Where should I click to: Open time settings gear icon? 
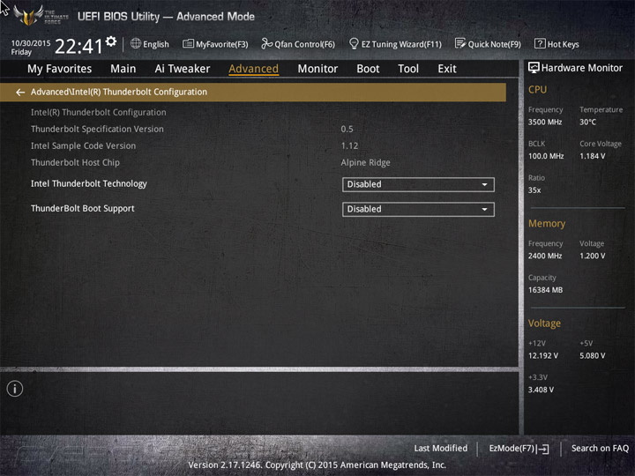(x=111, y=41)
